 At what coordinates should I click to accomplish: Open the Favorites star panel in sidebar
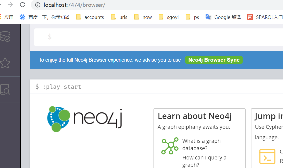[x=6, y=63]
